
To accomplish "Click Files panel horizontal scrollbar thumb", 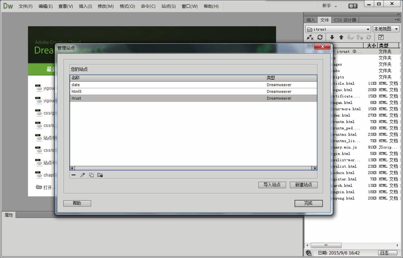I will click(x=326, y=245).
